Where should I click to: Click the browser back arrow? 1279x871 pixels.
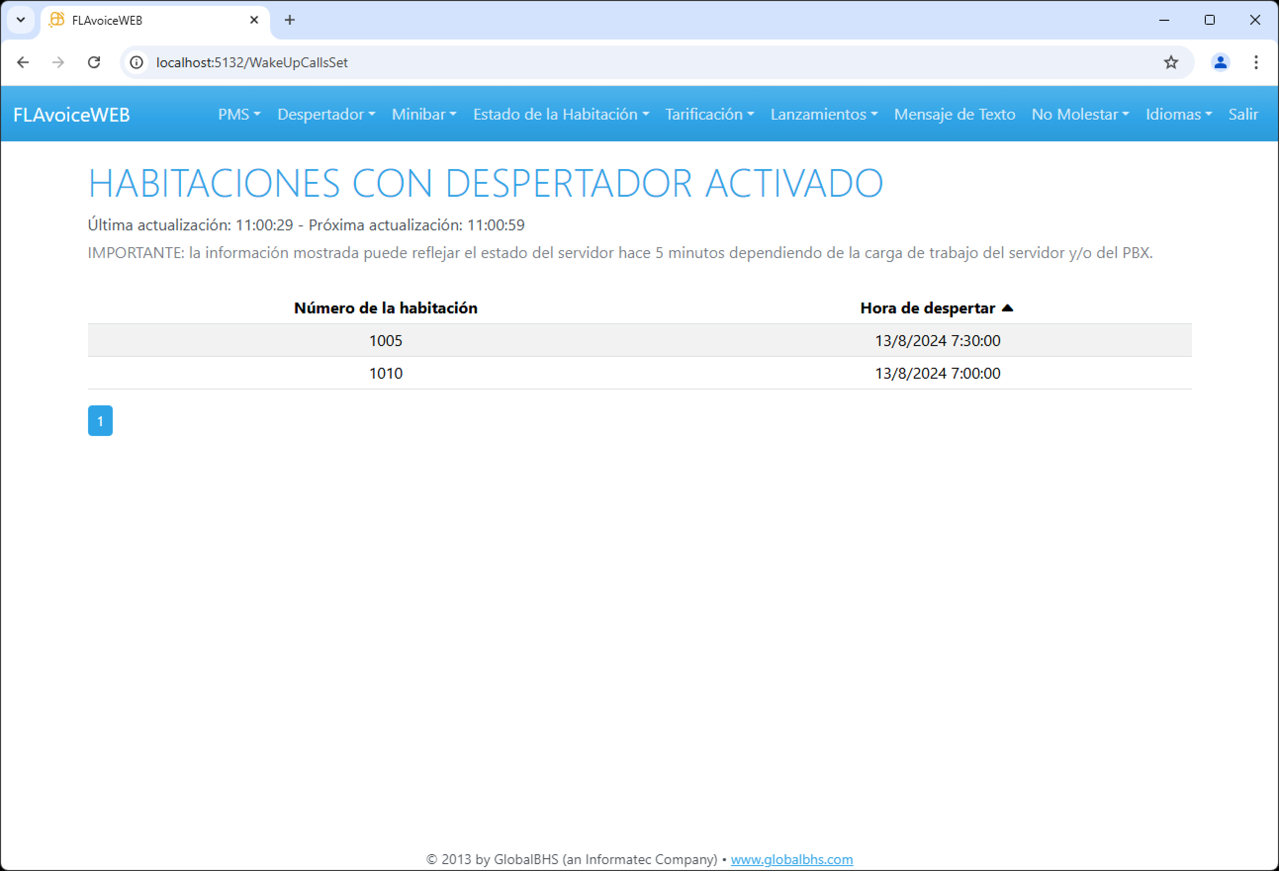(23, 62)
